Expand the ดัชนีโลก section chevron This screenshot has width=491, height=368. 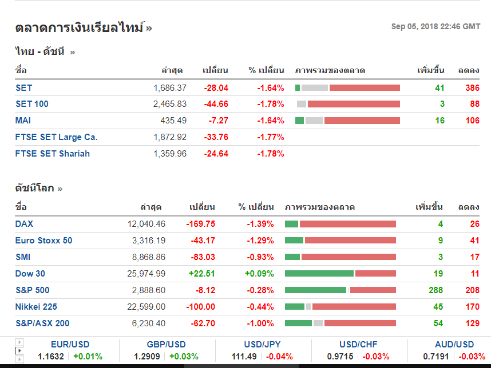tap(60, 188)
